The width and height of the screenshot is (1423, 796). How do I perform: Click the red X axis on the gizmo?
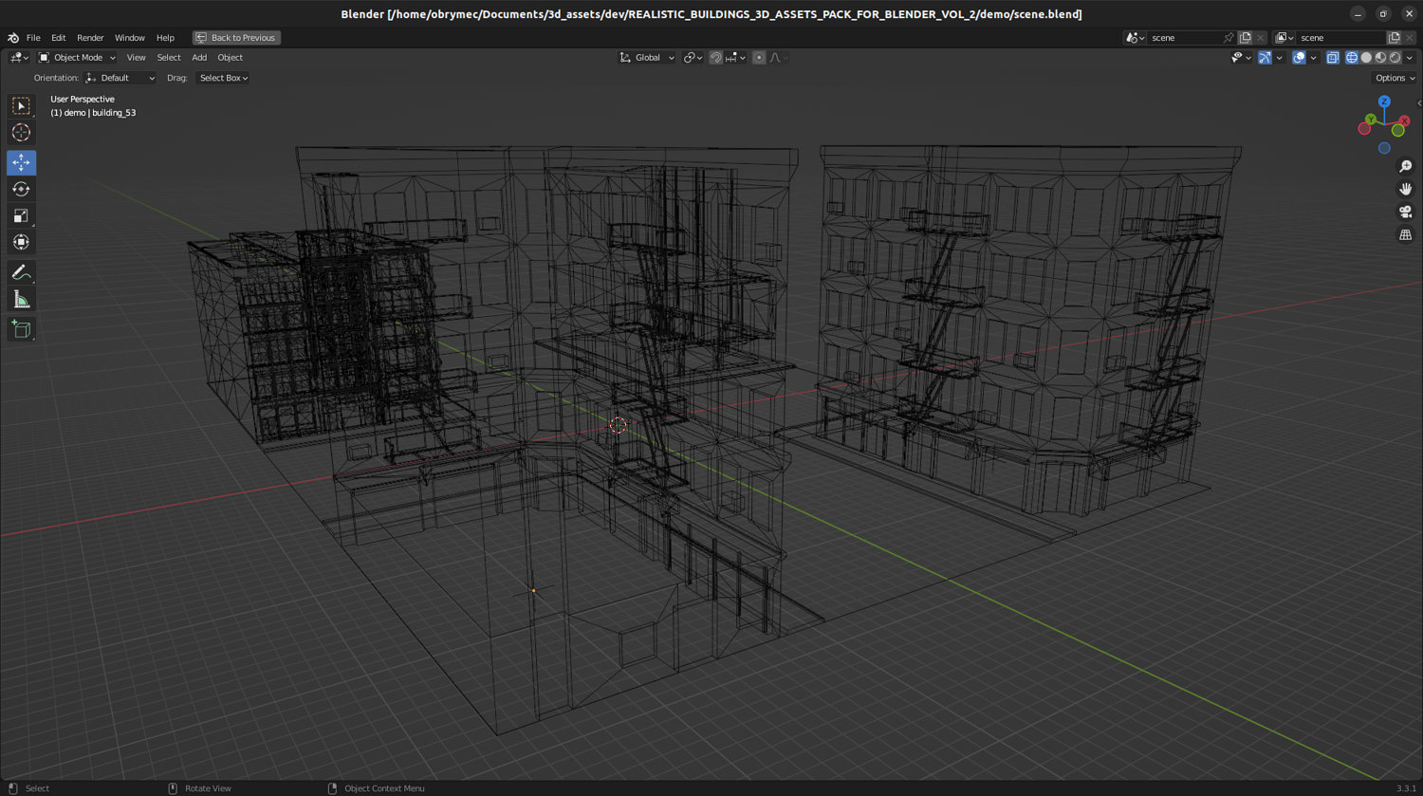pyautogui.click(x=1404, y=121)
